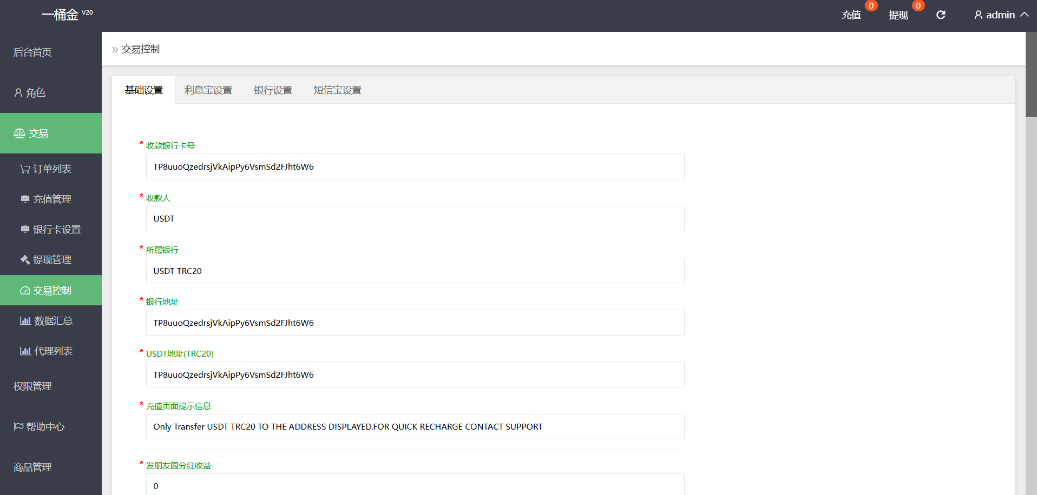Open 充值 notifications in header
Screen dimensions: 1037x495
851,15
